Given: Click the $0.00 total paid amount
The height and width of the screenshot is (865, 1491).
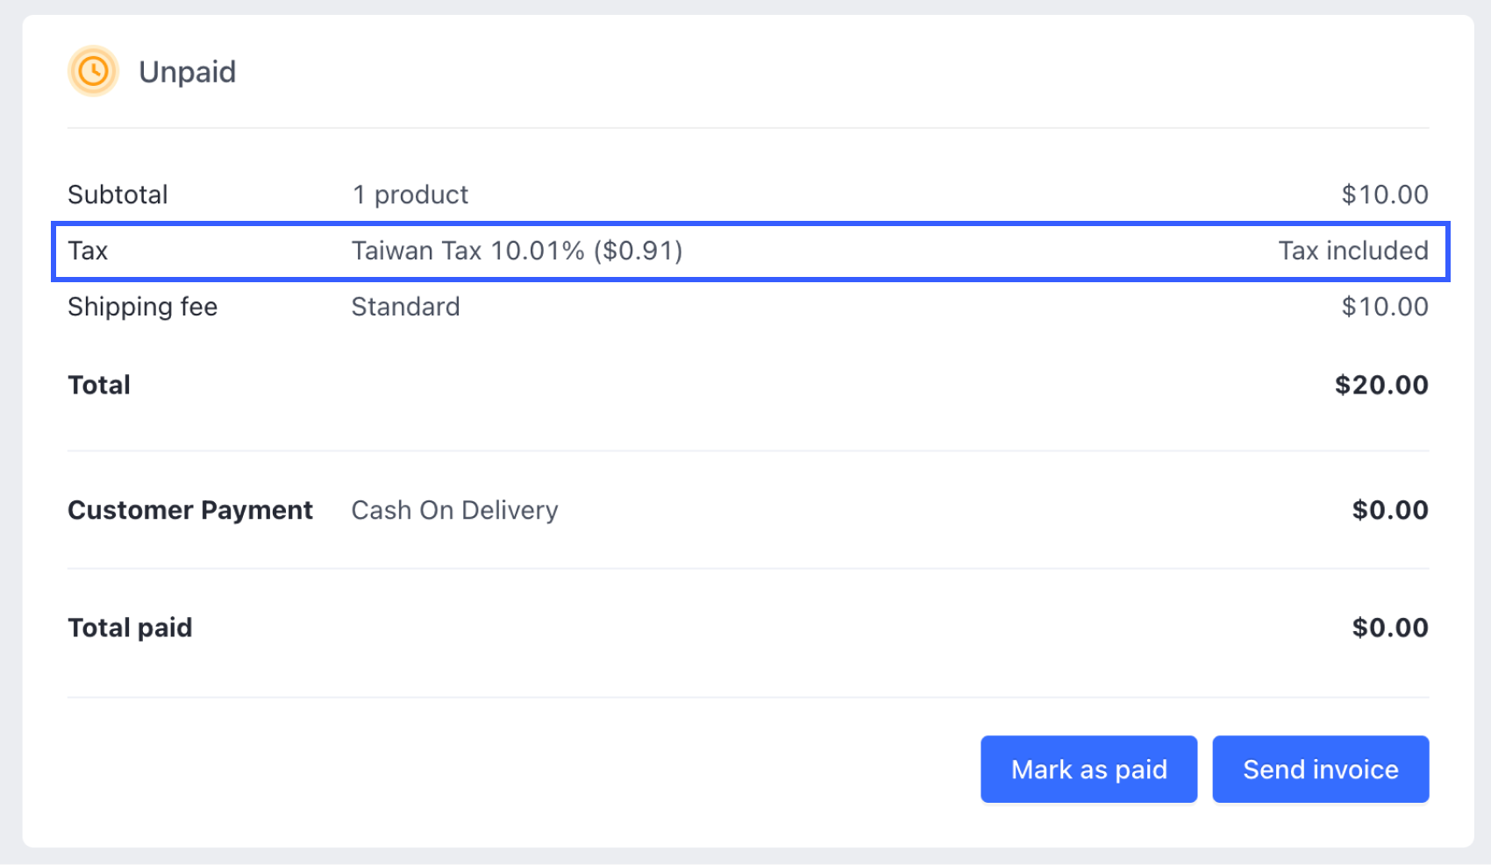Looking at the screenshot, I should [x=1389, y=627].
